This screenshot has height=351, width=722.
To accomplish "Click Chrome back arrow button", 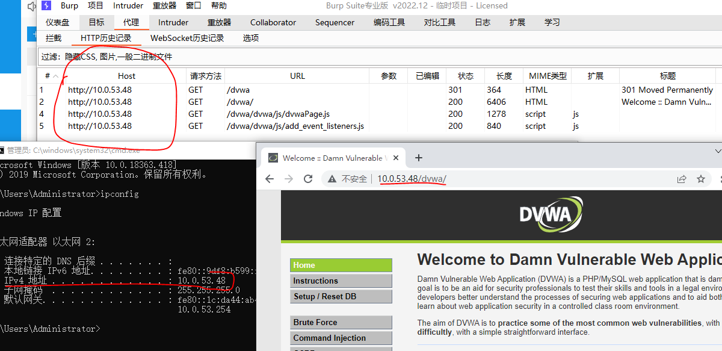I will click(x=270, y=179).
